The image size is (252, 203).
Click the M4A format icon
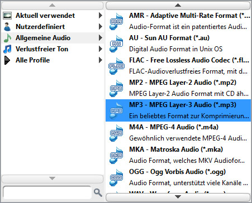coord(116,133)
